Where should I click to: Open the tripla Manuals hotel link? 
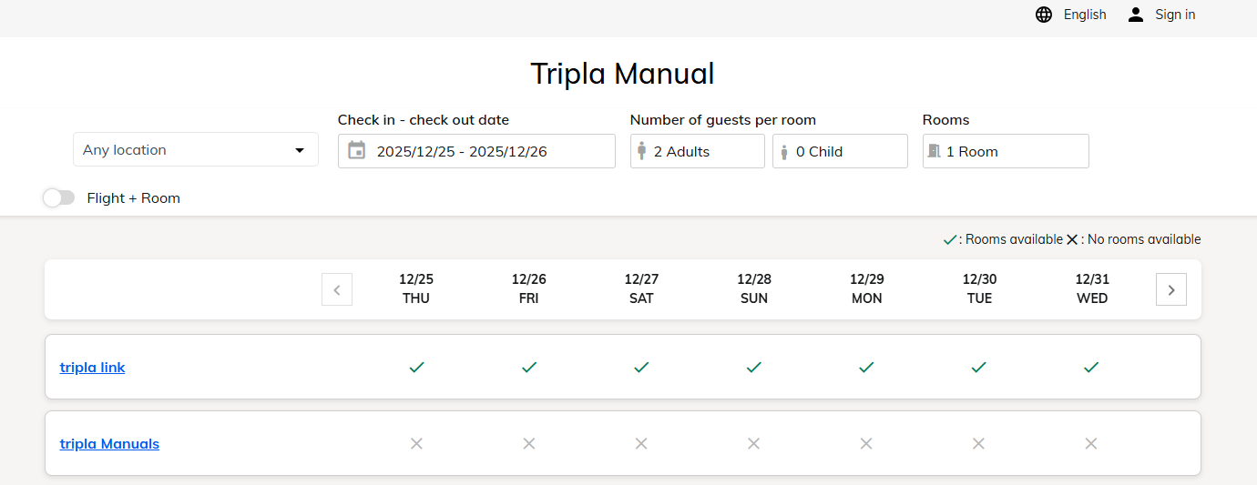109,444
